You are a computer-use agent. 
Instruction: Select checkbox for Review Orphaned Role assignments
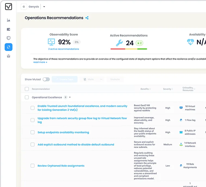point(33,166)
